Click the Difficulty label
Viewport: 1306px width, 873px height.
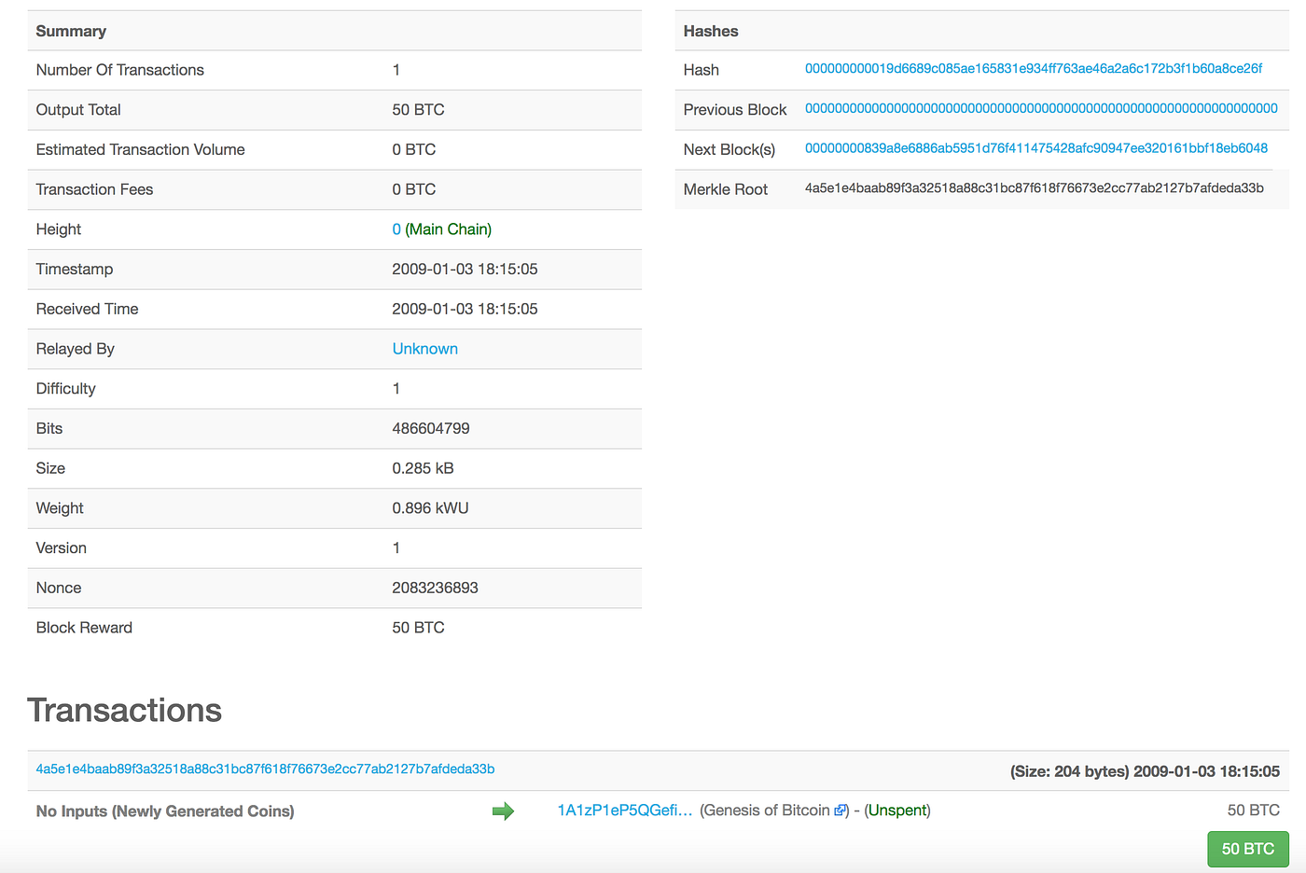pyautogui.click(x=65, y=389)
